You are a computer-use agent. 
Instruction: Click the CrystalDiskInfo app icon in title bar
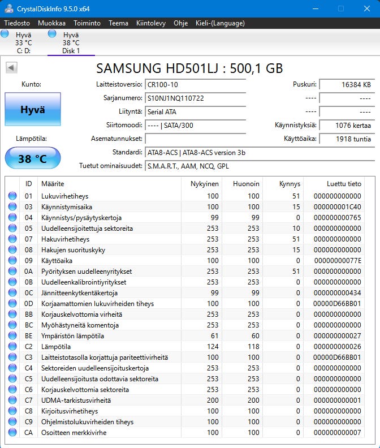(10, 8)
